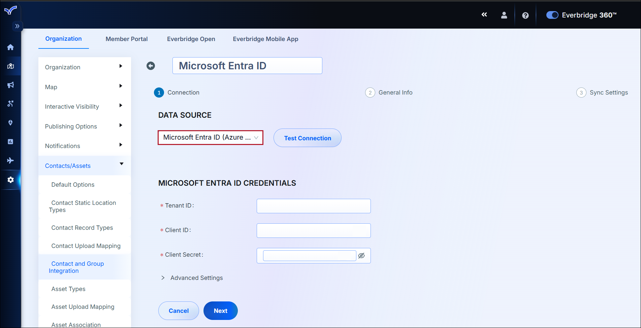Select the airplane Travel icon

10,160
